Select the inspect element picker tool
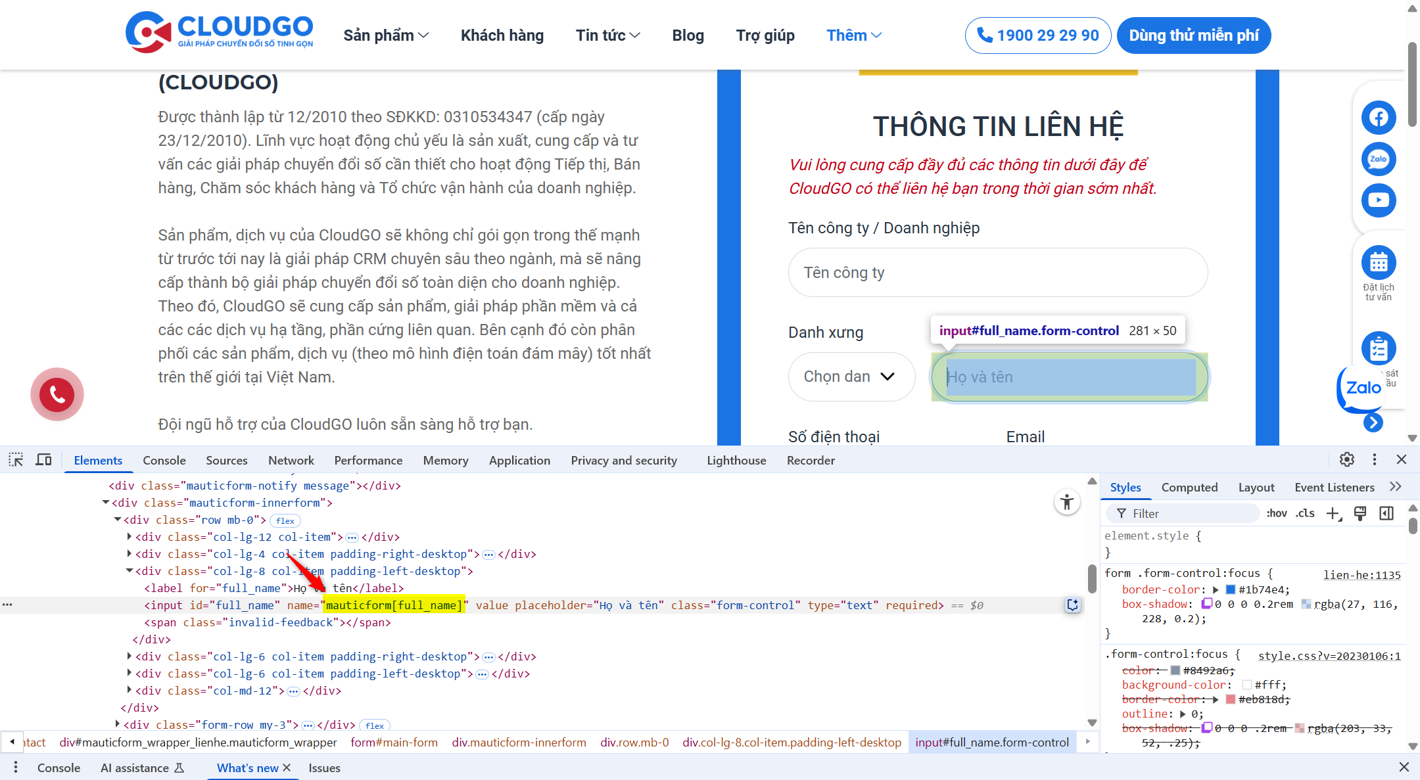The height and width of the screenshot is (780, 1420). click(15, 459)
